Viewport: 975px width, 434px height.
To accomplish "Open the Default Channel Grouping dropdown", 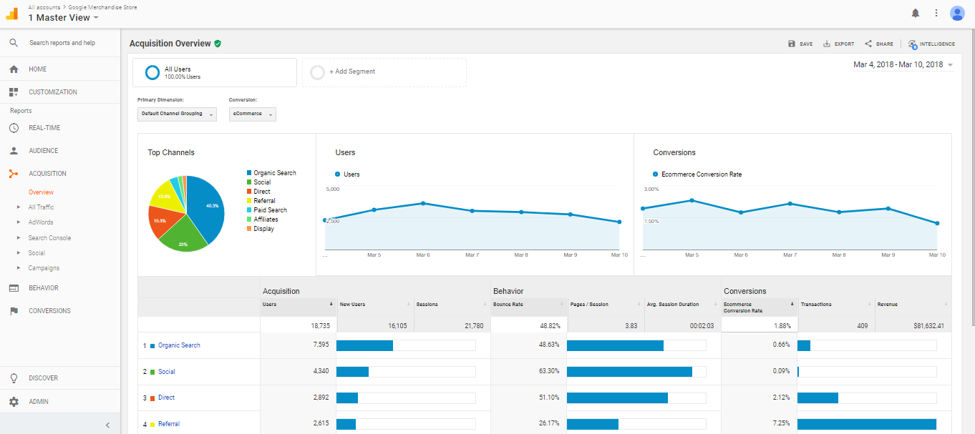I will 176,114.
